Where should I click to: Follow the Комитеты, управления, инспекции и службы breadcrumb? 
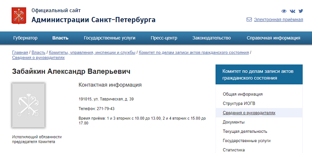[92, 52]
